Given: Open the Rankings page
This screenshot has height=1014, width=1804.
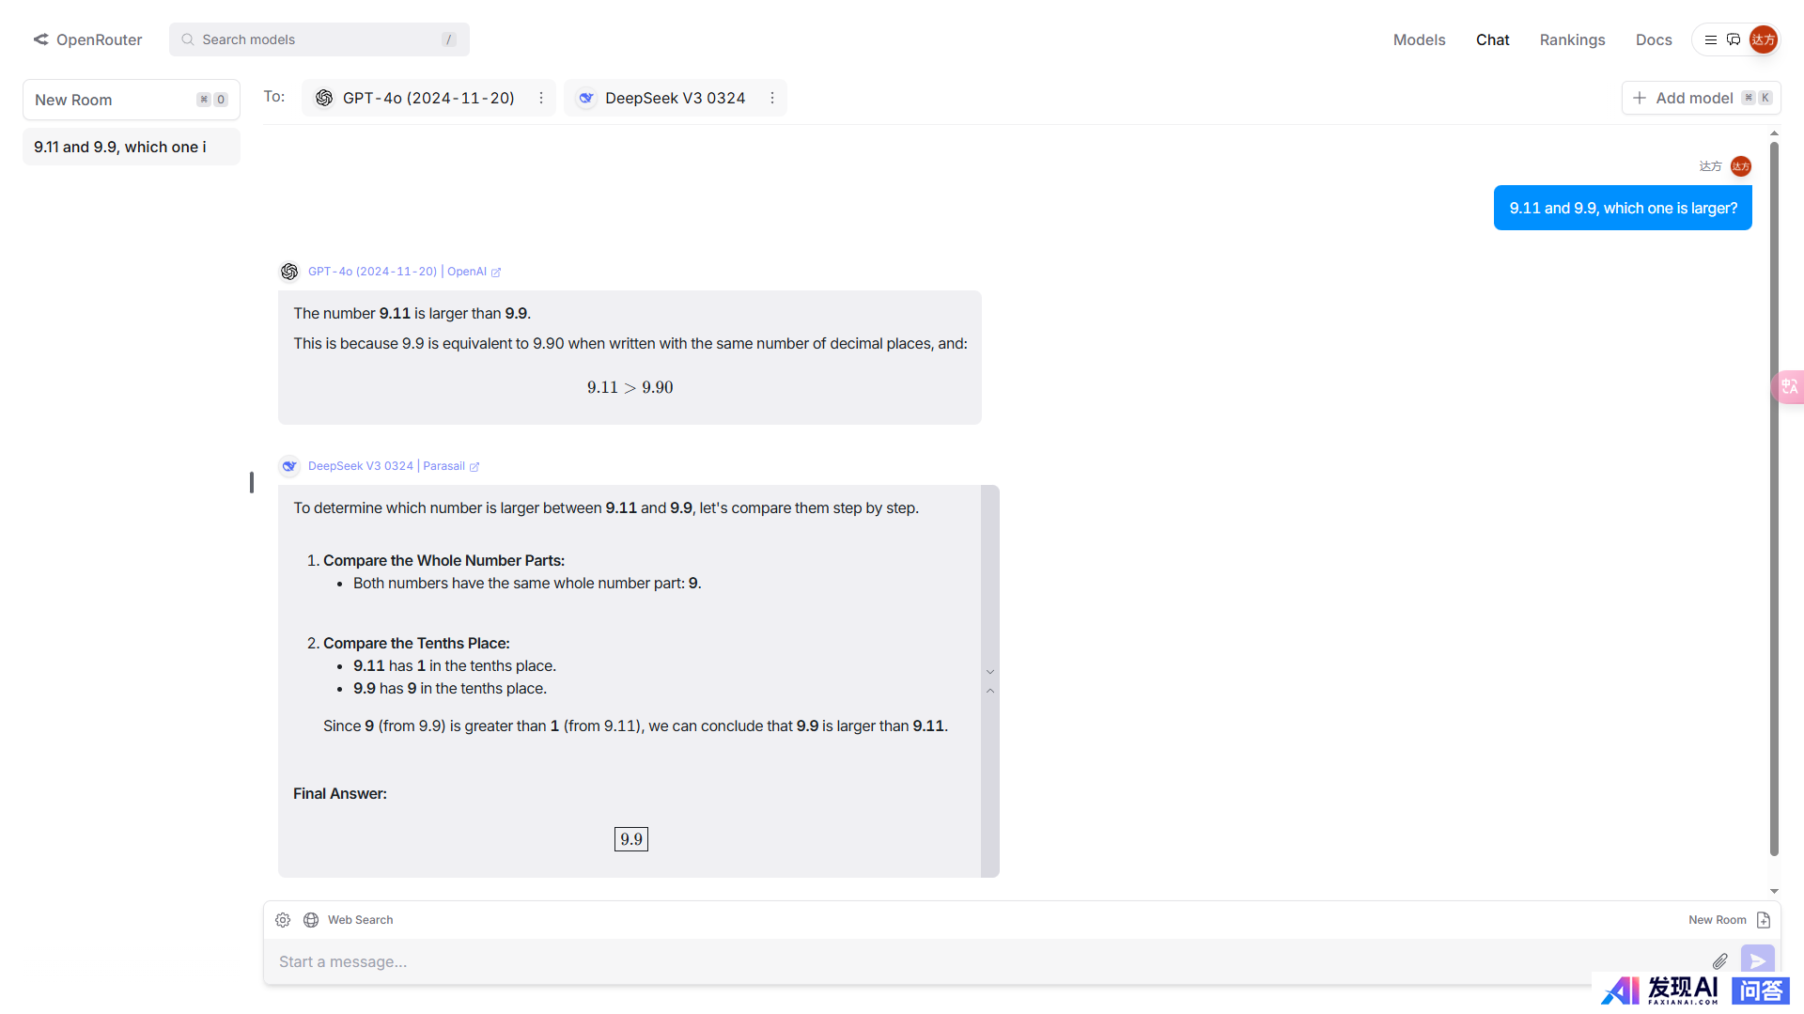Looking at the screenshot, I should 1572,39.
